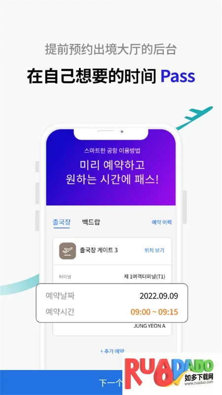Click the blue Pass heading text
222x395 pixels.
coord(178,77)
